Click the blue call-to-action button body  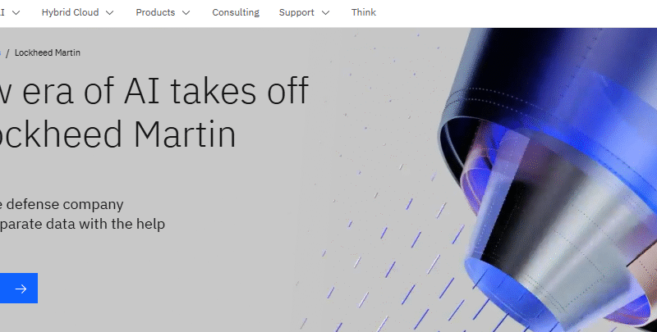19,288
